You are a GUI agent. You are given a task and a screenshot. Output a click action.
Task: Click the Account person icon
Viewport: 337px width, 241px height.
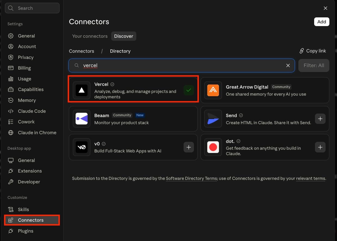point(11,46)
